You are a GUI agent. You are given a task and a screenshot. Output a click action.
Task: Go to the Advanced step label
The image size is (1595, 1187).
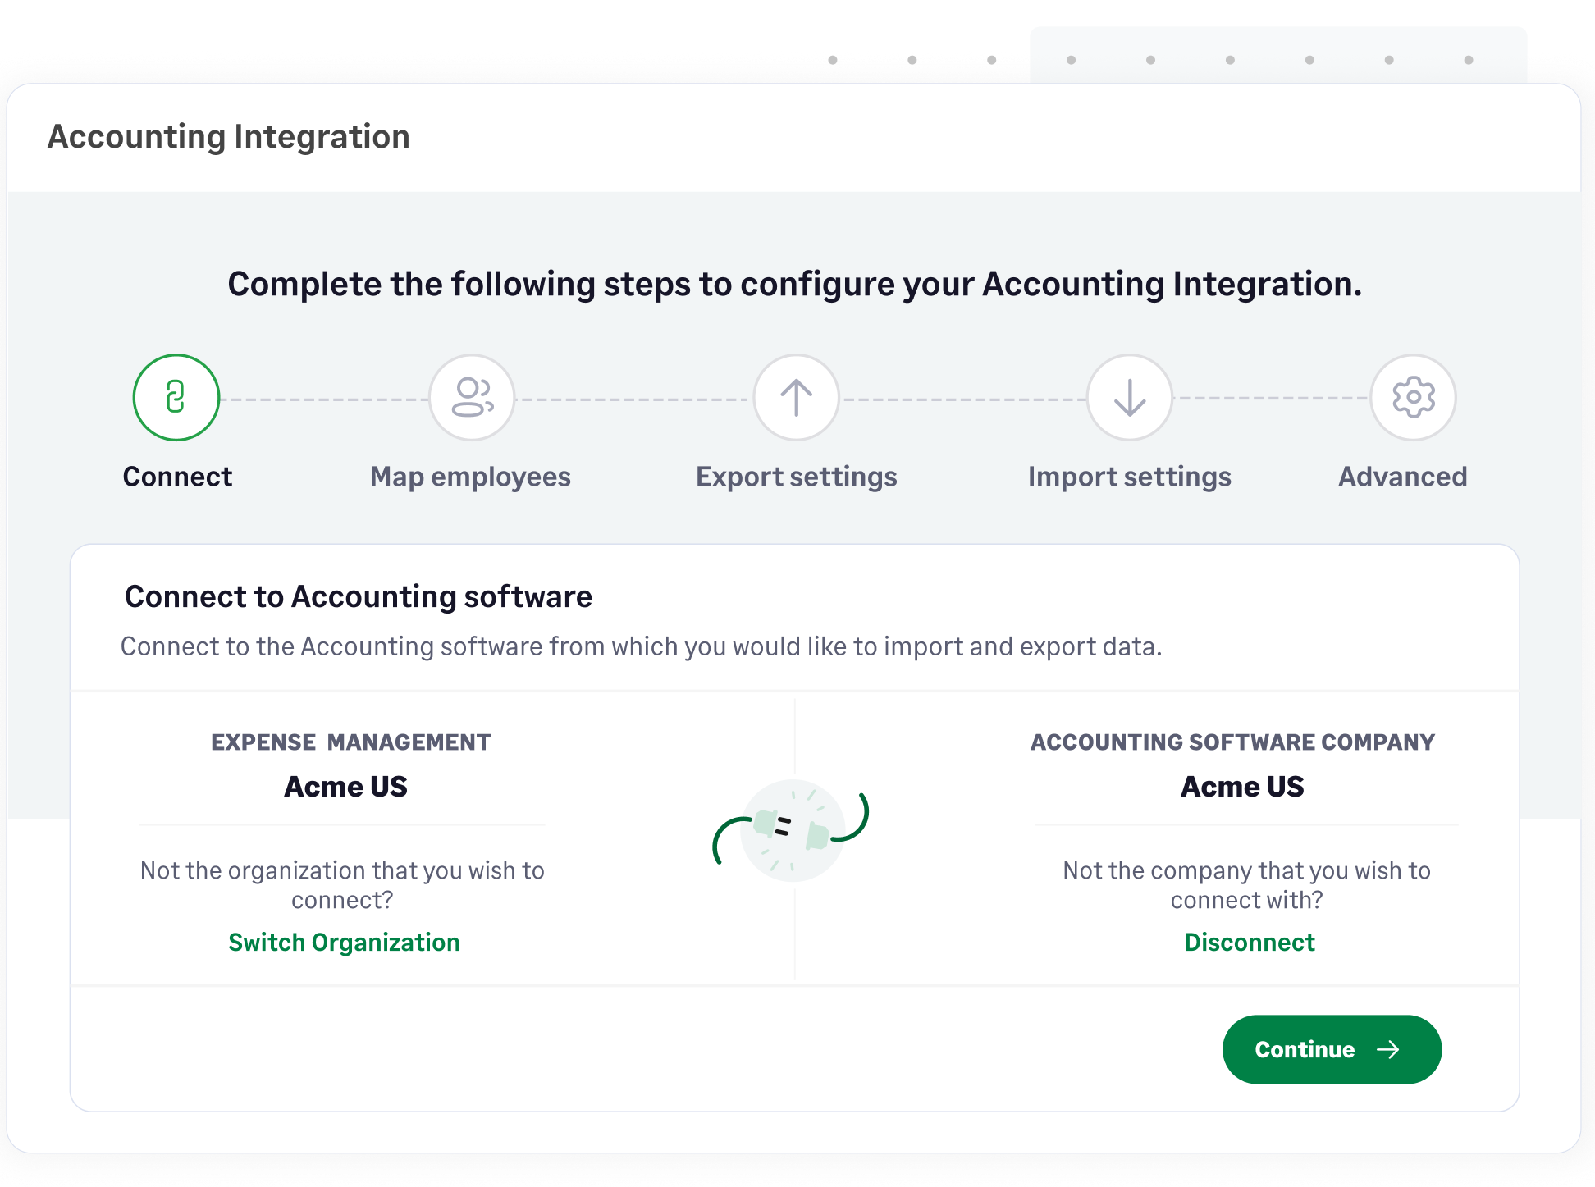1402,477
